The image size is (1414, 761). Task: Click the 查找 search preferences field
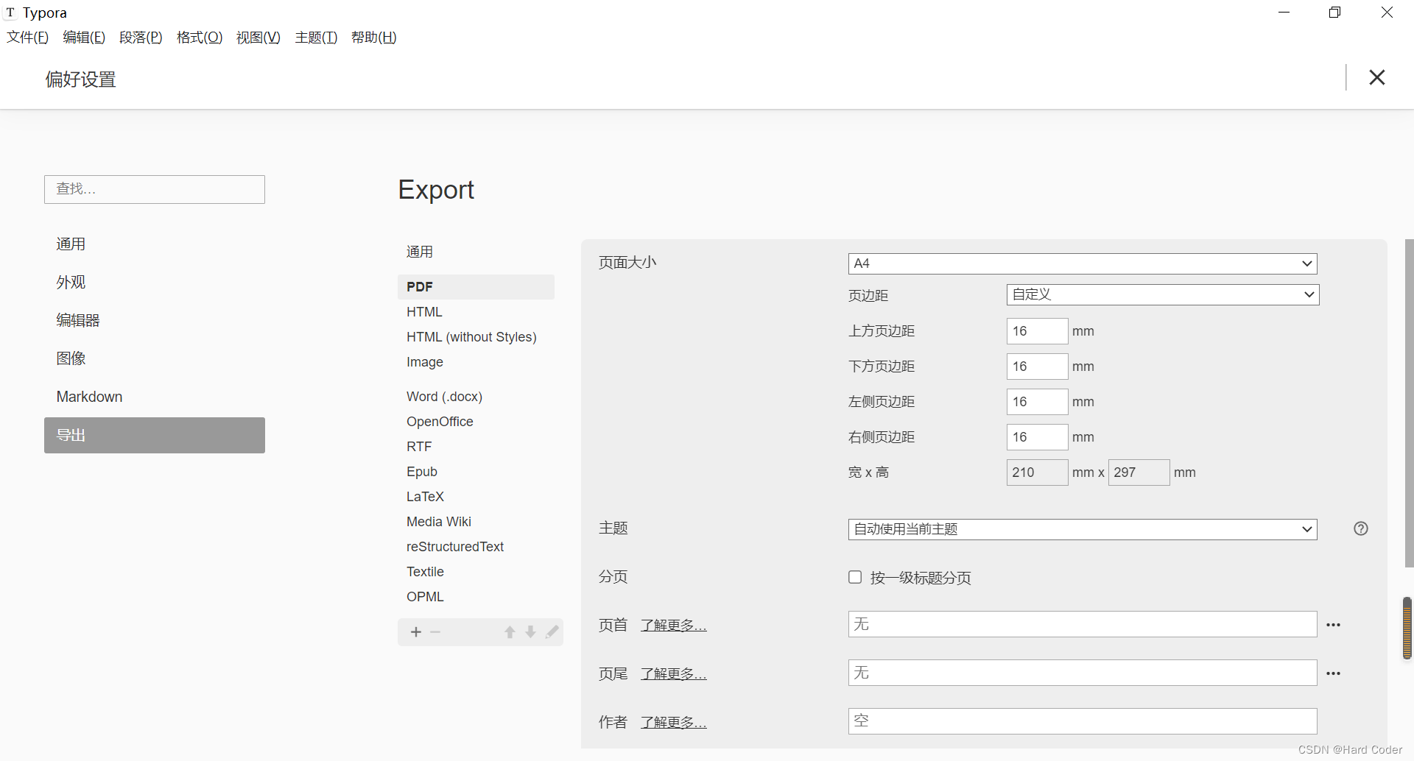click(x=155, y=189)
